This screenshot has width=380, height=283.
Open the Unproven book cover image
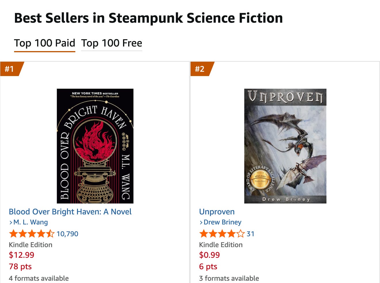pos(285,146)
